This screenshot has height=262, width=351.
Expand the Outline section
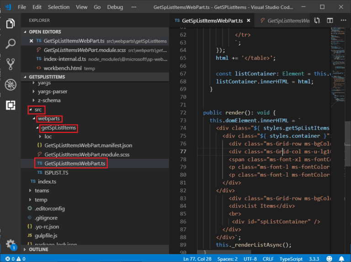[x=95, y=249]
